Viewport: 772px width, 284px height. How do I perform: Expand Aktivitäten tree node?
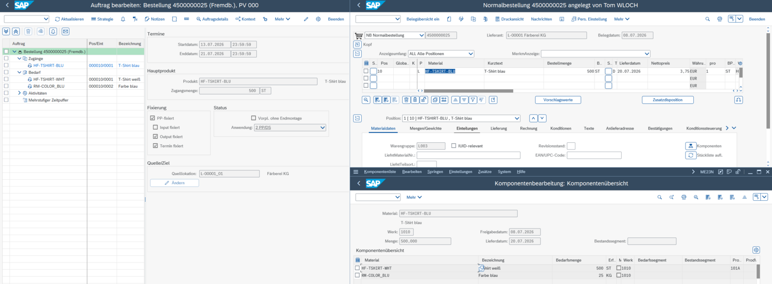tap(19, 93)
